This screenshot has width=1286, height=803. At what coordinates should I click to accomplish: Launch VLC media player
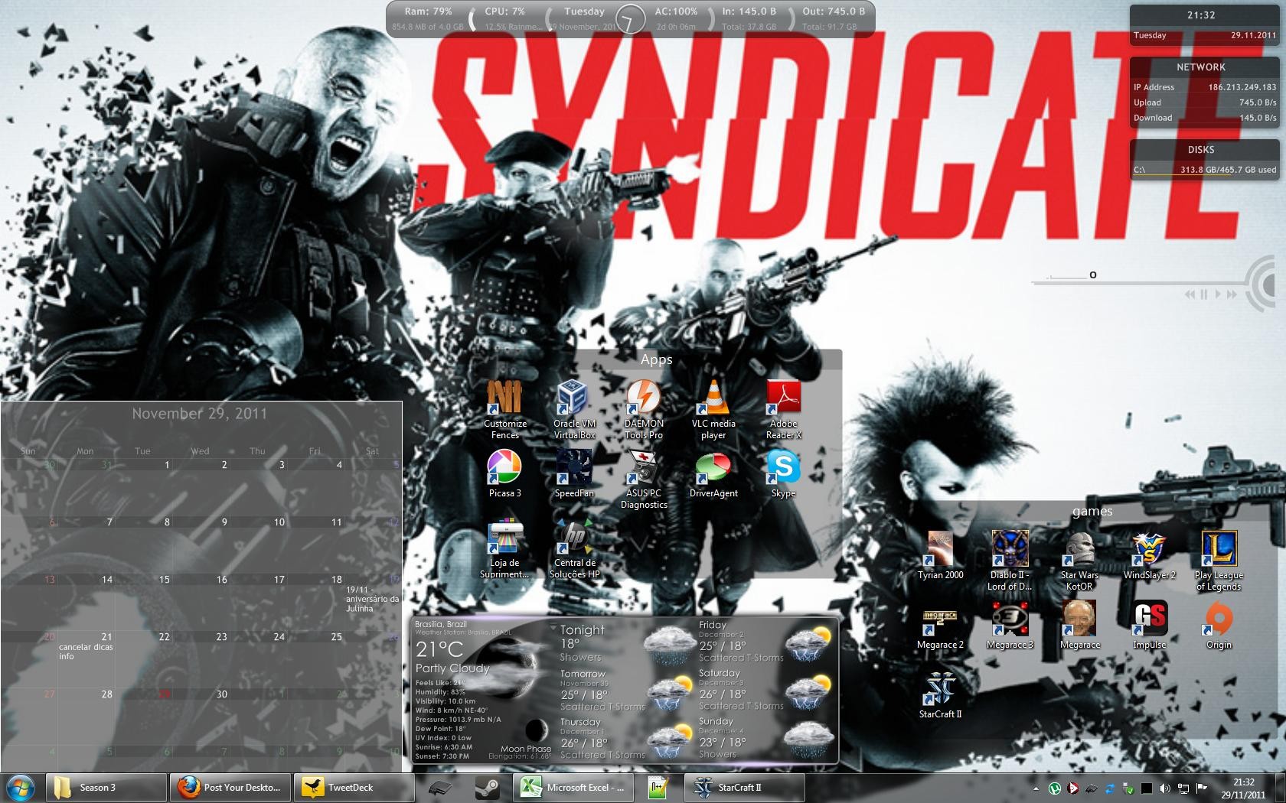713,409
